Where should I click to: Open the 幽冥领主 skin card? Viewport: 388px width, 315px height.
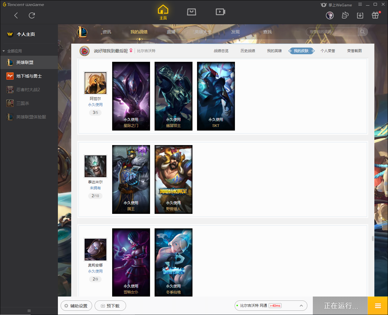[x=173, y=96]
